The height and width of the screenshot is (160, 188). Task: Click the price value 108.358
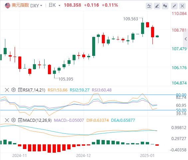coord(73,5)
